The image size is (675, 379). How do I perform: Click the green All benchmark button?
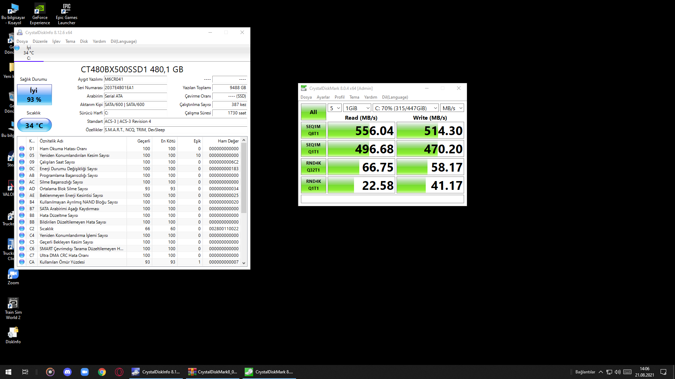point(313,112)
